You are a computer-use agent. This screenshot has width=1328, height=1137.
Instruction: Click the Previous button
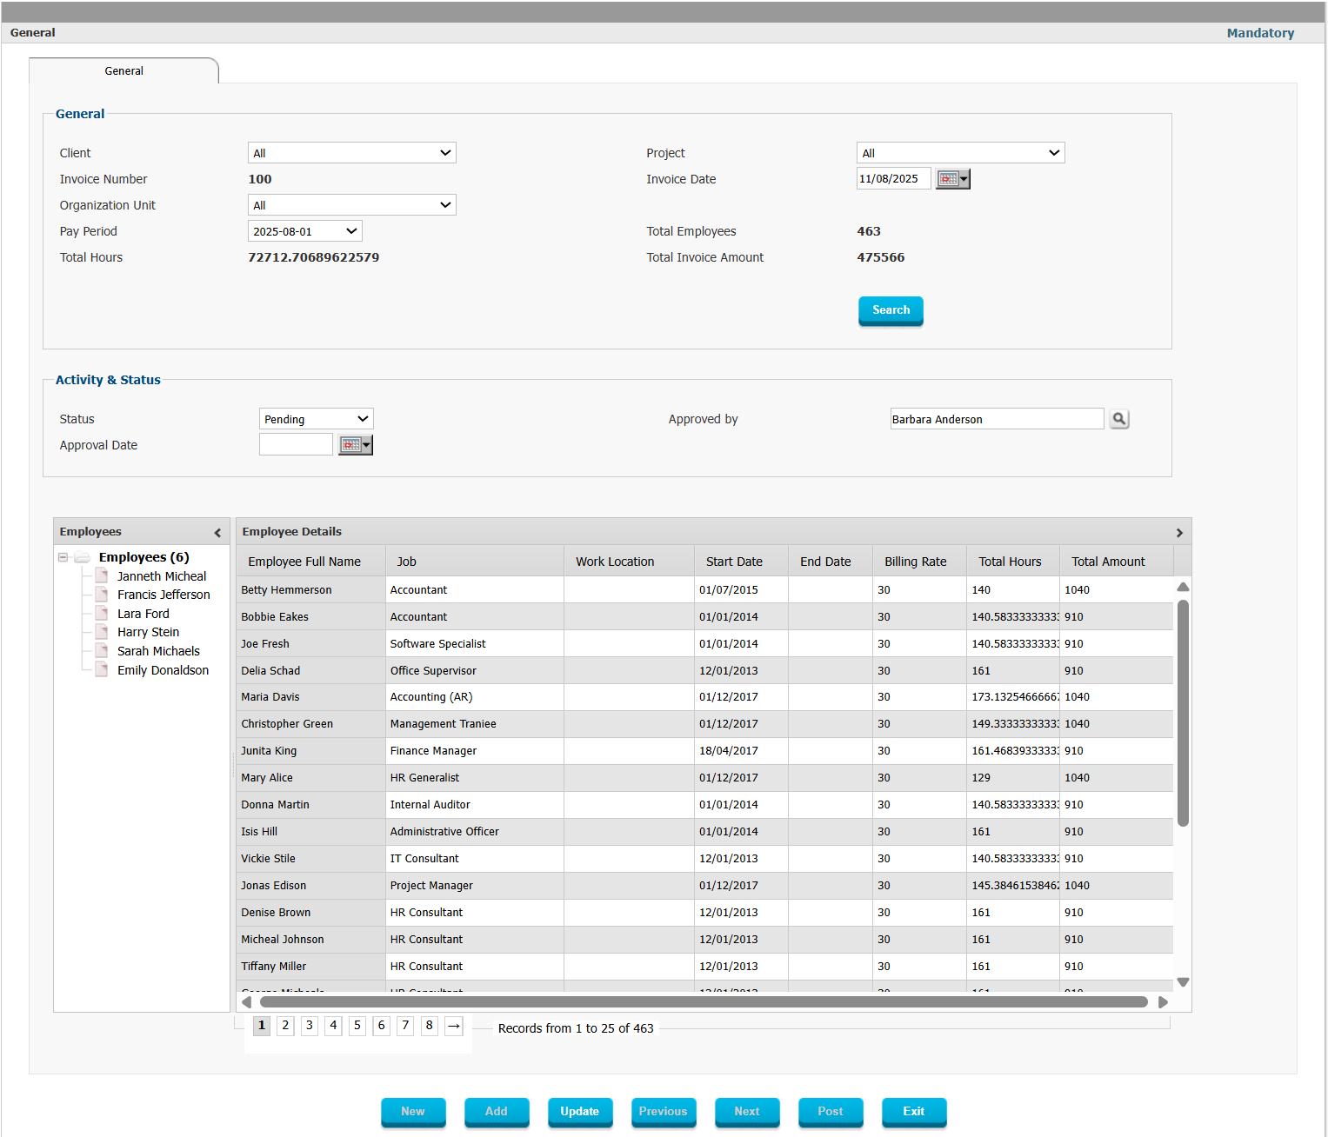tap(664, 1112)
